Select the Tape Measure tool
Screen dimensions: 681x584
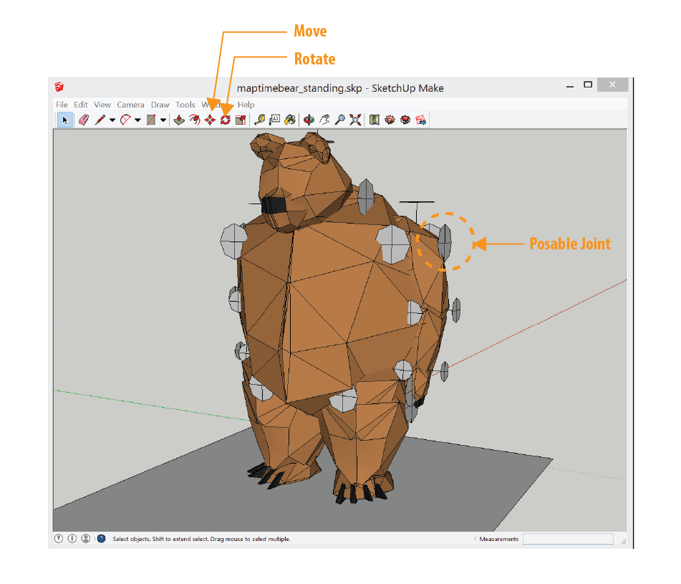(x=260, y=120)
